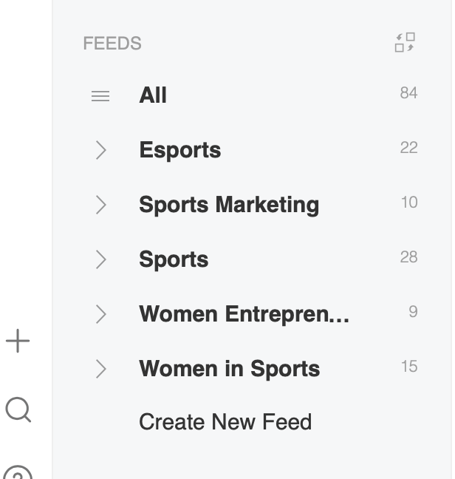
Task: Click the plus icon in the left rail
Action: (x=18, y=342)
